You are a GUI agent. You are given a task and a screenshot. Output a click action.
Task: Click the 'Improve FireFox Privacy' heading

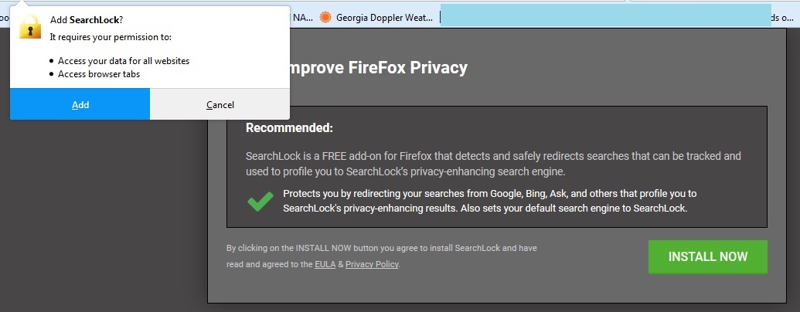378,67
